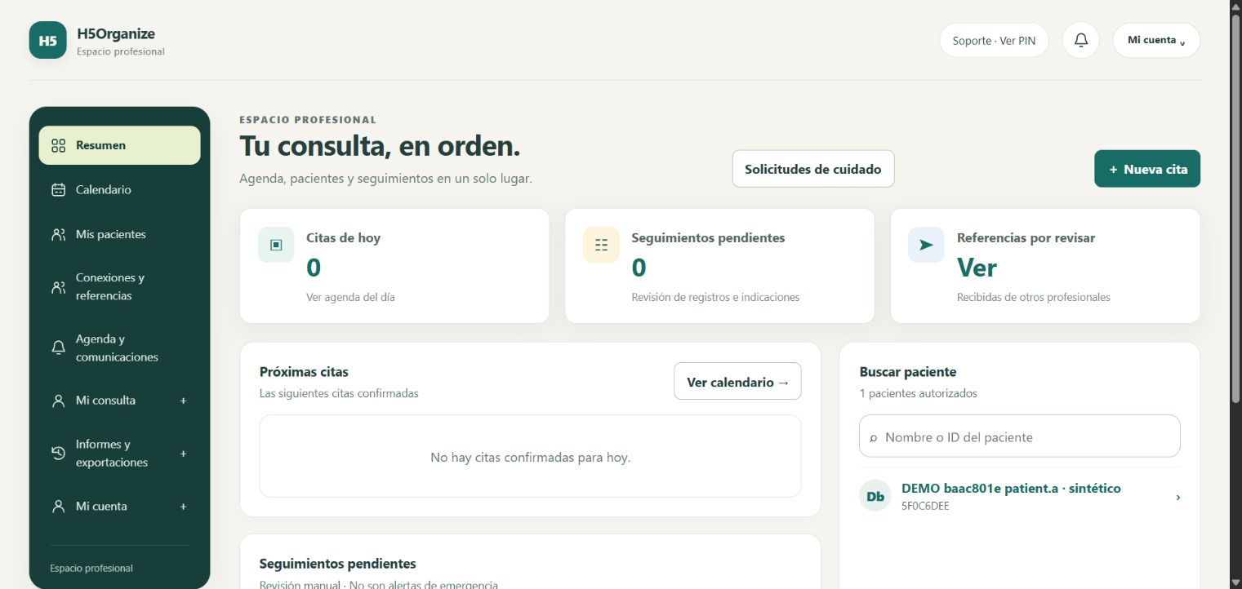The image size is (1242, 589).
Task: Click 'Revisión de registros e indicaciones' text
Action: tap(715, 298)
